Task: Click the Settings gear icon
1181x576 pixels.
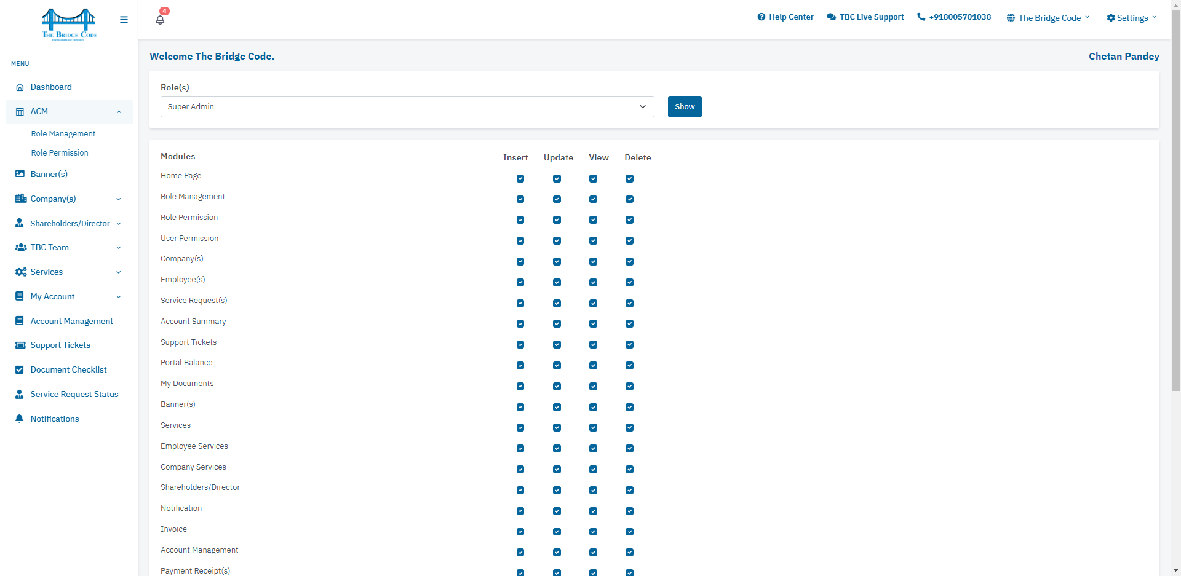Action: 1110,18
